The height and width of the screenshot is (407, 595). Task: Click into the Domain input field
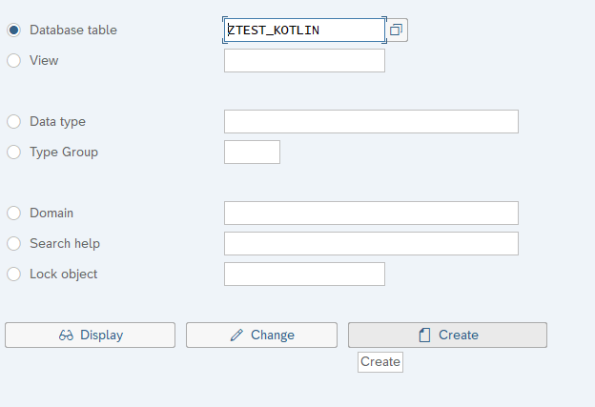click(371, 213)
